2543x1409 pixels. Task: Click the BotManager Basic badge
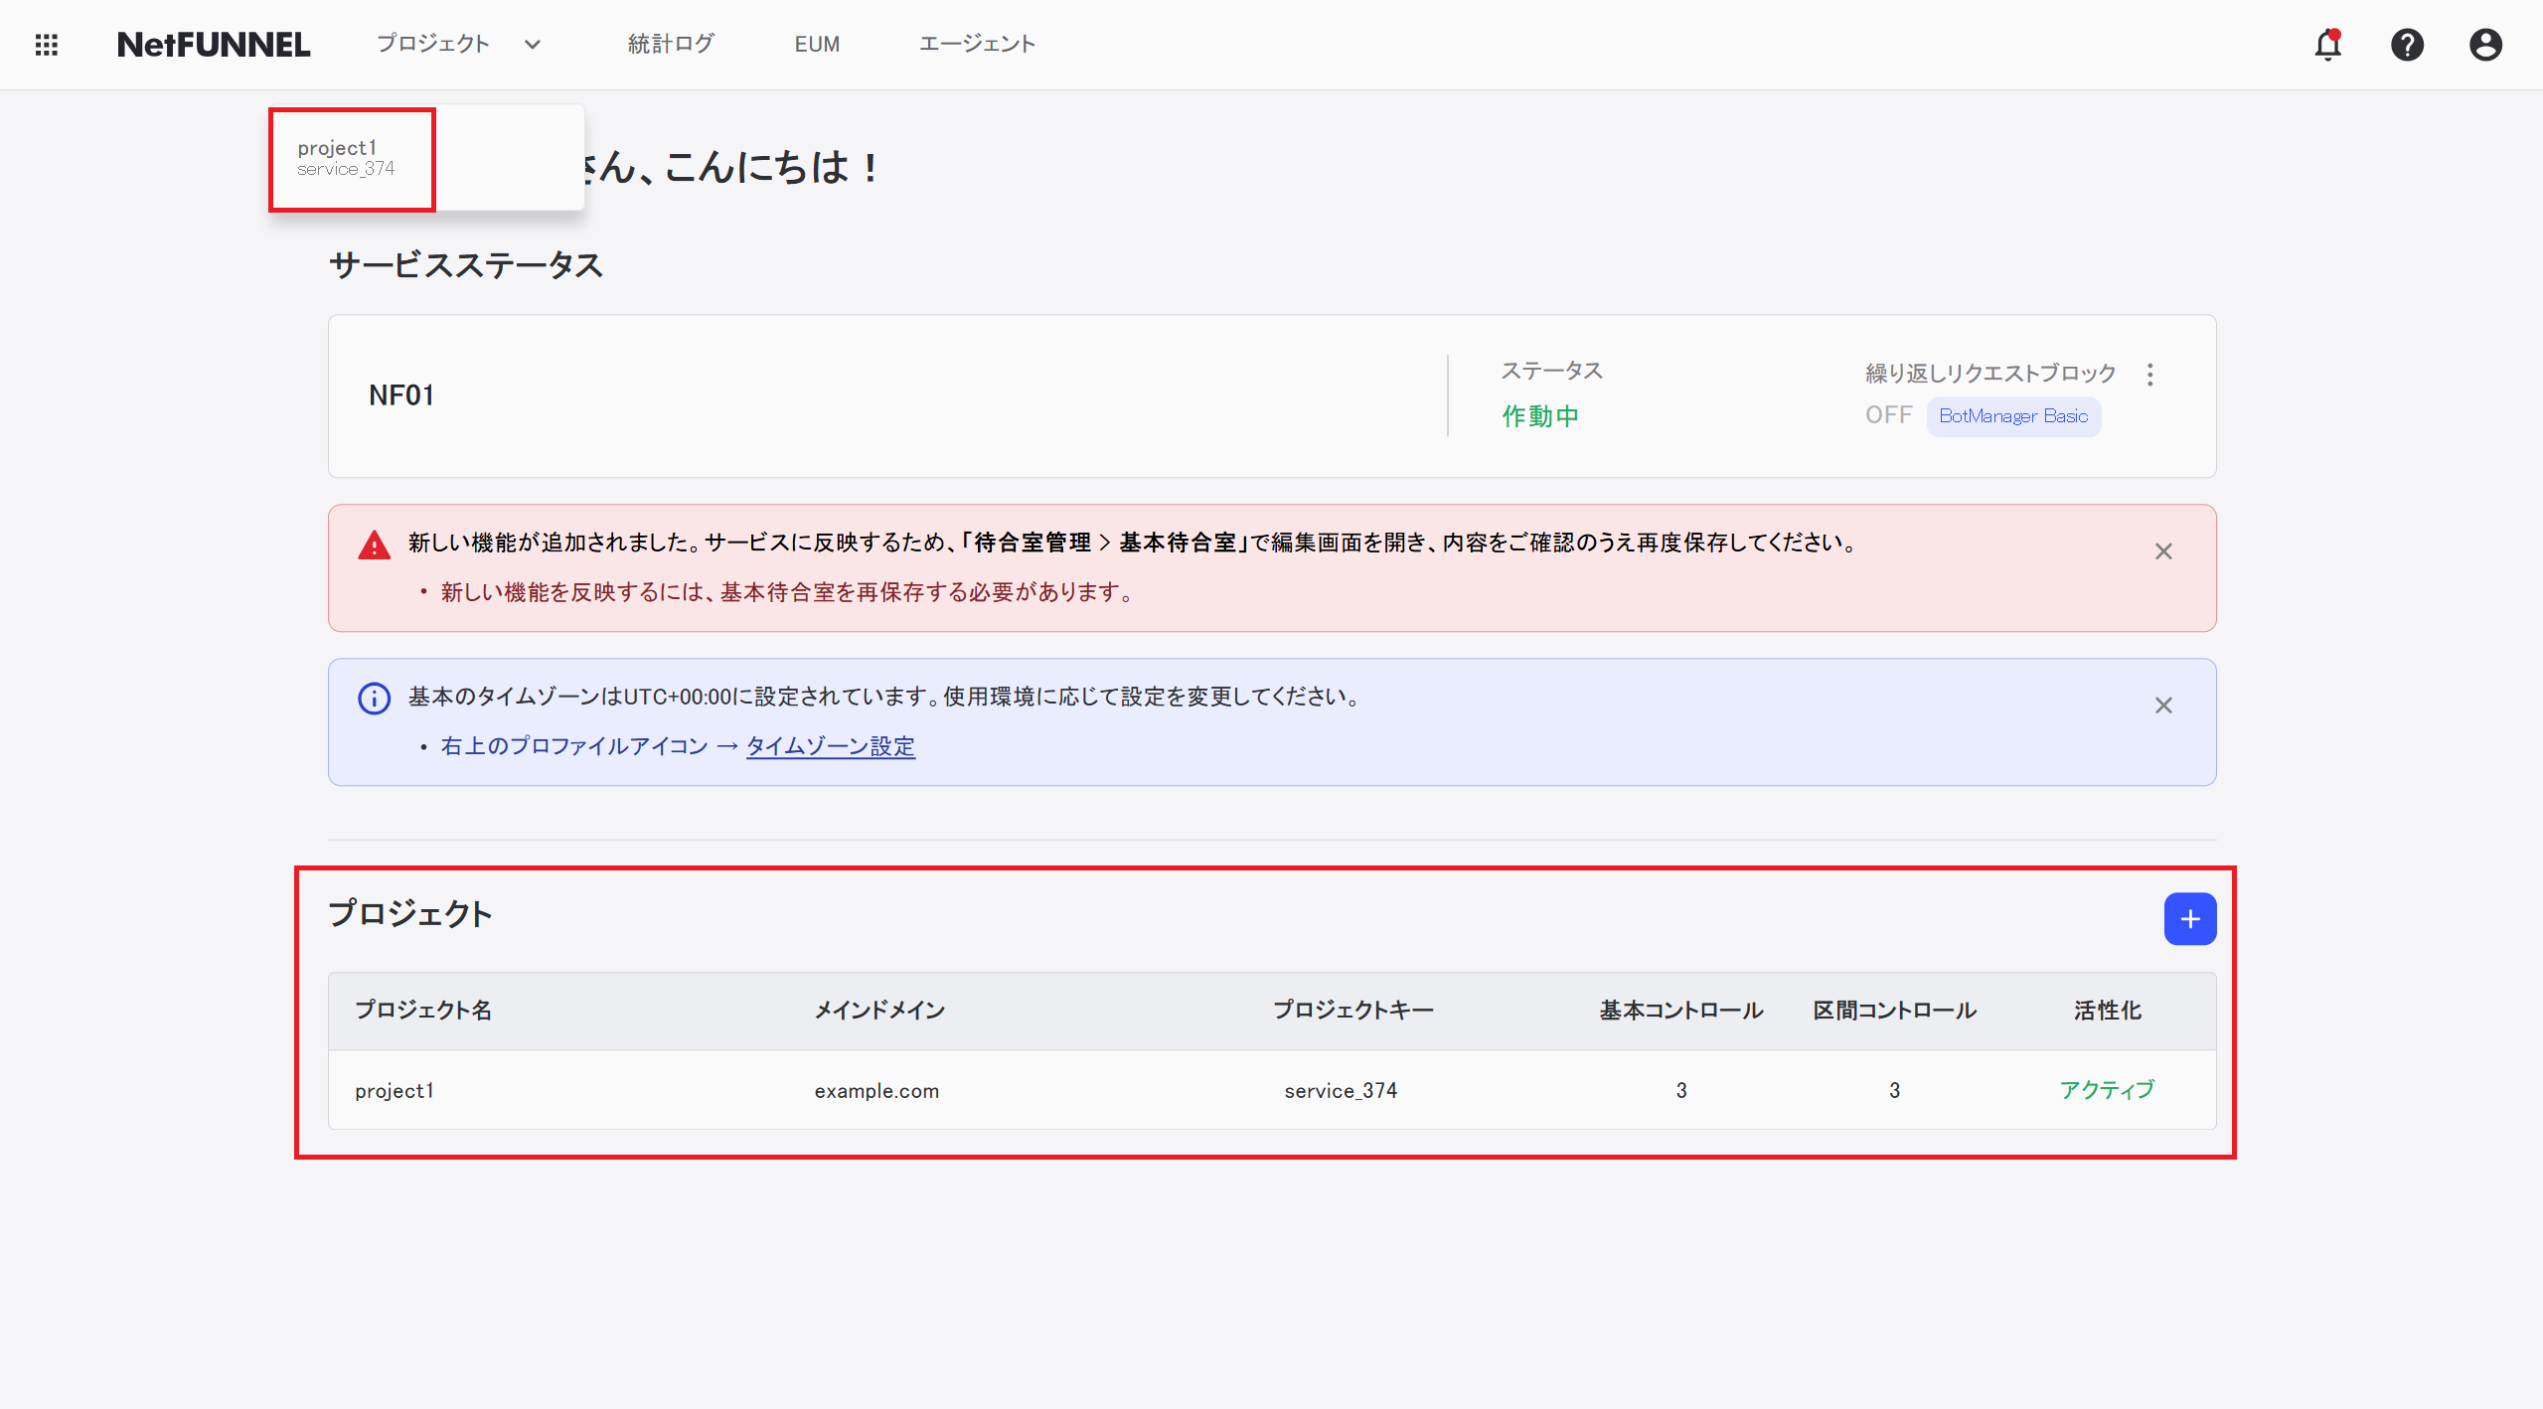(x=2013, y=416)
